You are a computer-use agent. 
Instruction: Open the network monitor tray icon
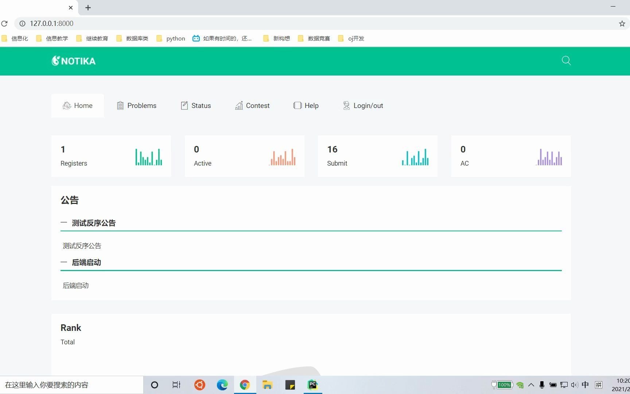pyautogui.click(x=564, y=385)
